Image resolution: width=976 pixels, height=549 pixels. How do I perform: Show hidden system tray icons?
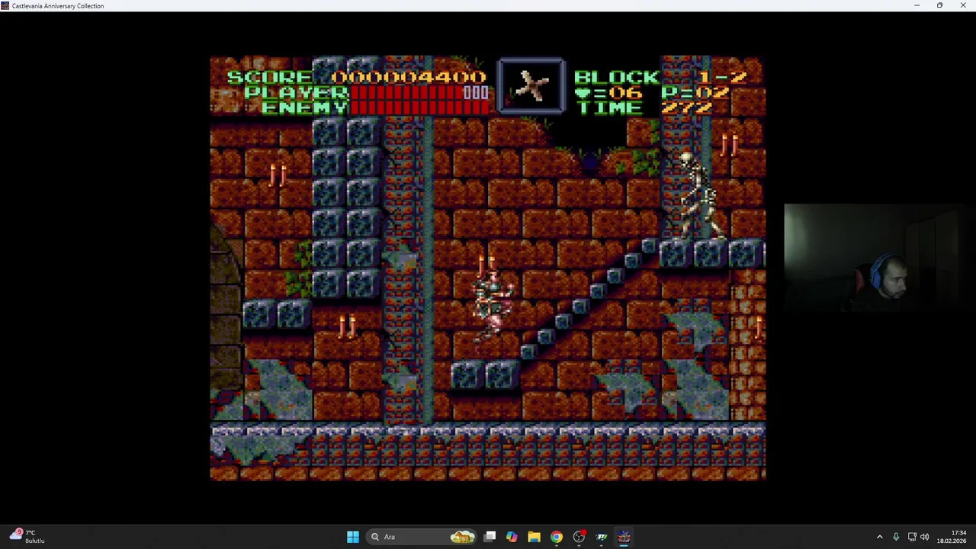[x=879, y=537]
